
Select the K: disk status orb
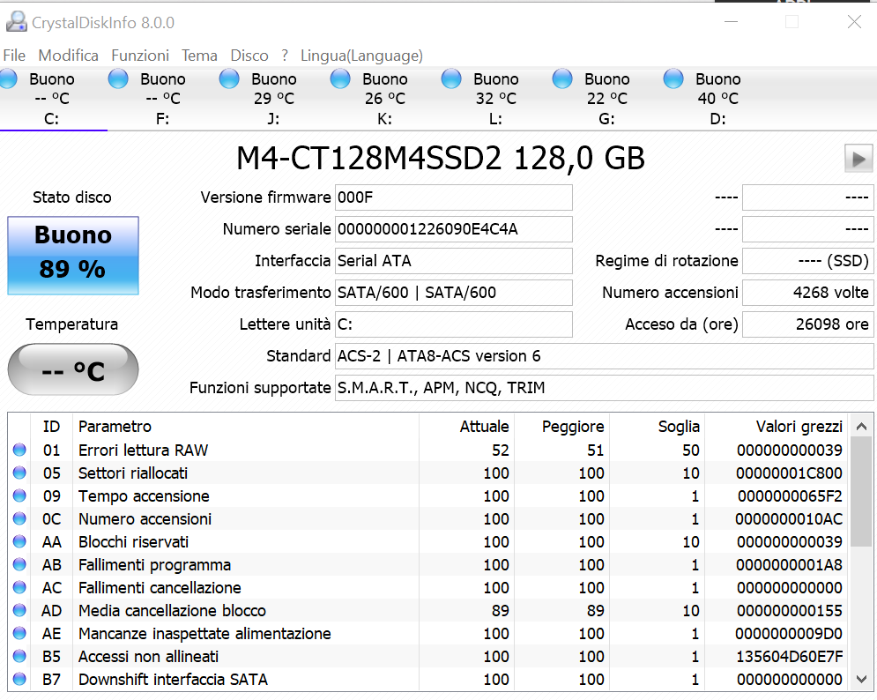pos(340,78)
